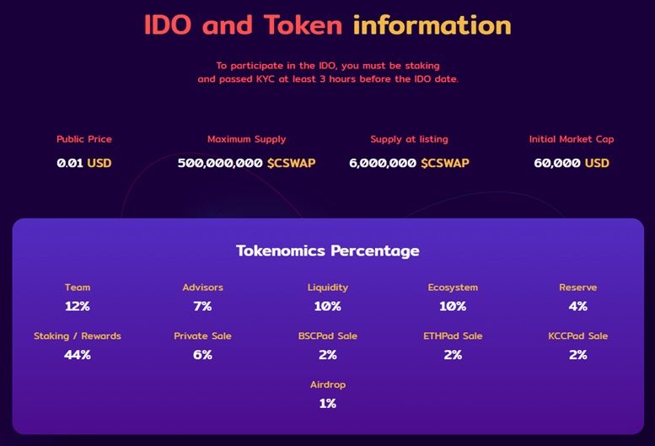Select the Maximum Supply label
Viewport: 655px width, 446px height.
click(246, 139)
